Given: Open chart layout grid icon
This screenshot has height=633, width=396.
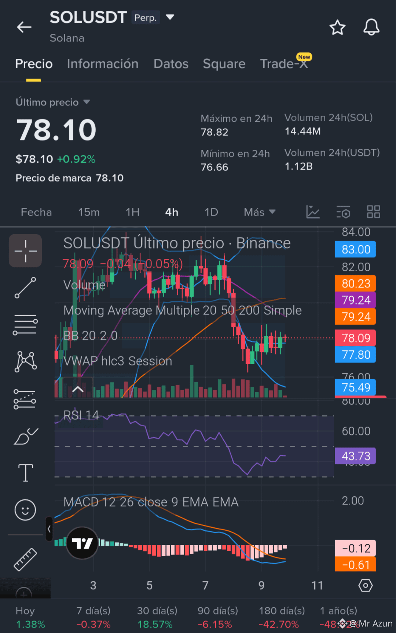Looking at the screenshot, I should (x=374, y=212).
